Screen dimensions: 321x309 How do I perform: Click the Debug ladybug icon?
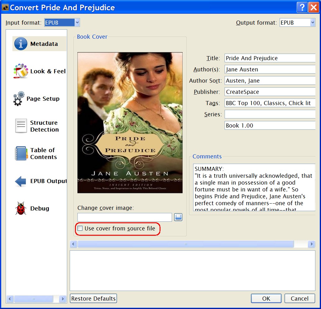point(21,208)
